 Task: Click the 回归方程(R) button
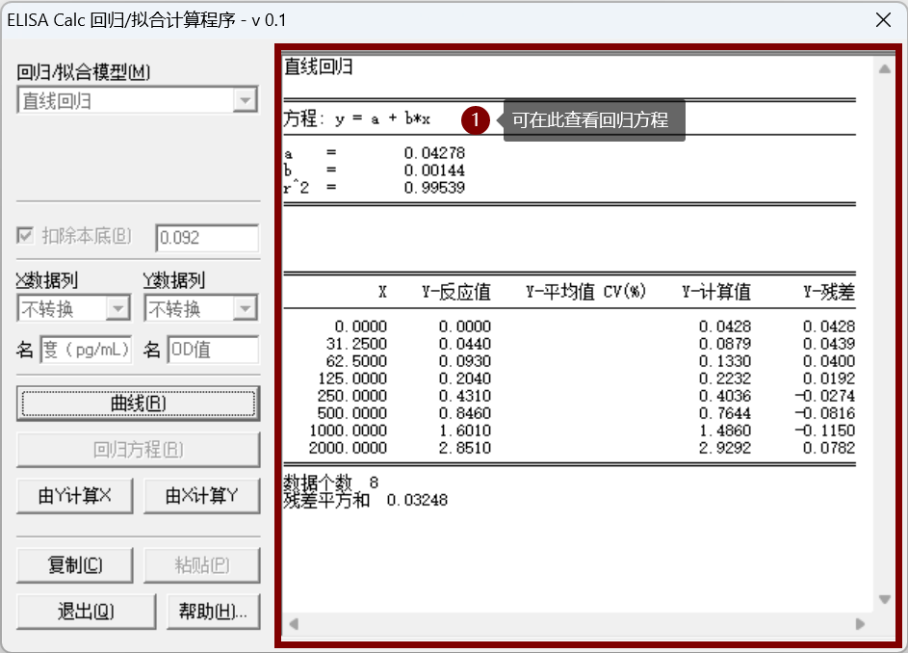138,450
